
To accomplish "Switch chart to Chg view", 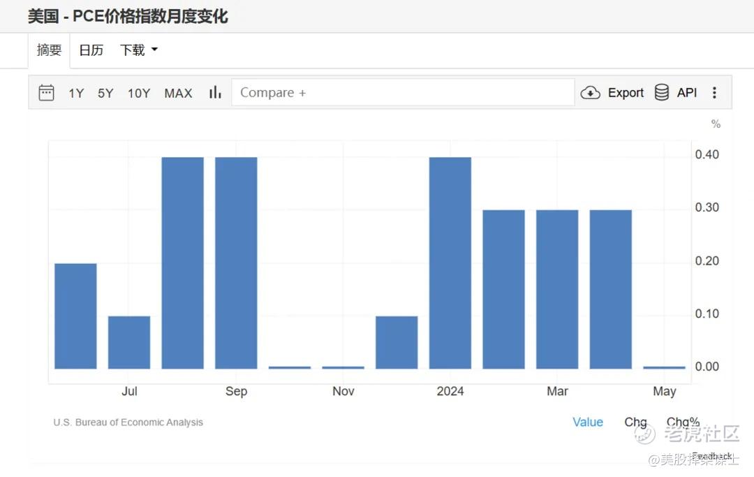I will point(635,423).
